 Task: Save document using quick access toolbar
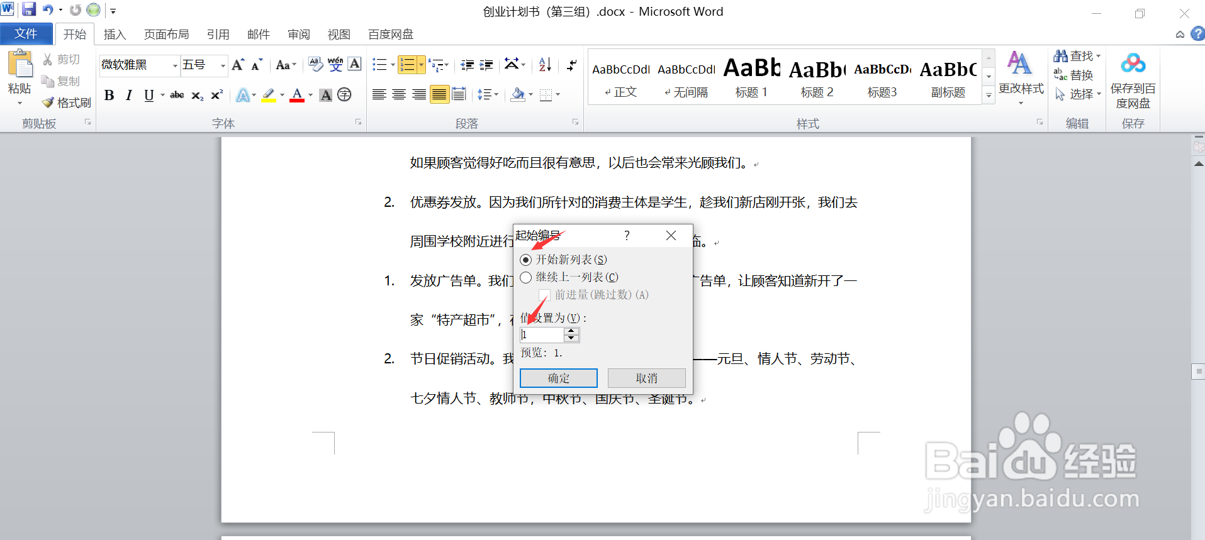[29, 9]
